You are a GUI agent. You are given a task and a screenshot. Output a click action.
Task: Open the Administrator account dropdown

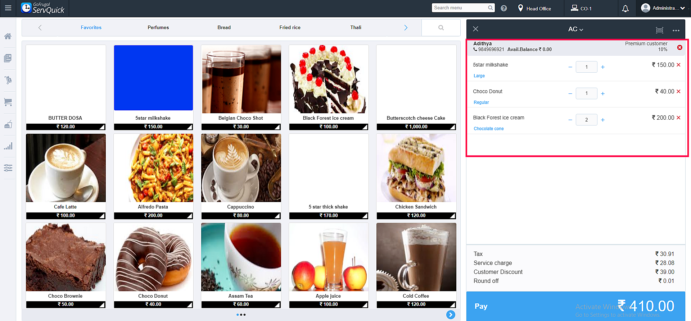click(663, 8)
